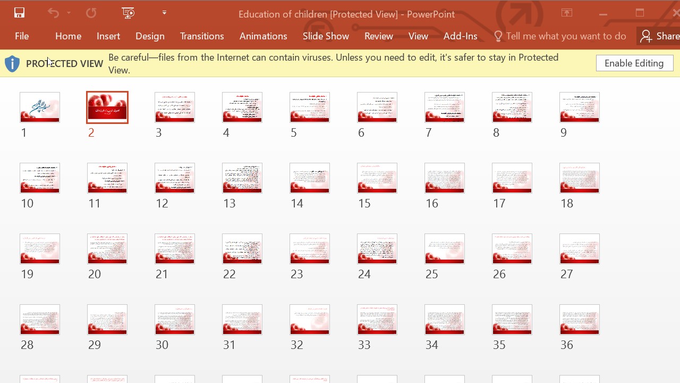Image resolution: width=680 pixels, height=383 pixels.
Task: Click the Ribbon Display Options icon
Action: tap(567, 13)
